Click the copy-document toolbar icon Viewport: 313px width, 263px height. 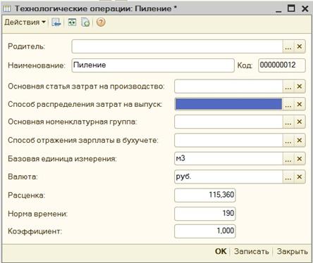click(x=85, y=23)
